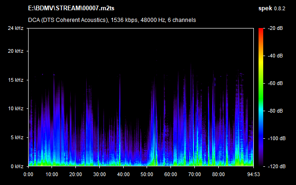
Task: Click the file path 00007.m2ts title
Action: [x=71, y=8]
